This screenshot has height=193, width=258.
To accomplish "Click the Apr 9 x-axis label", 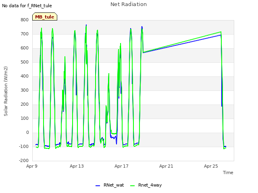I will click(x=32, y=166).
